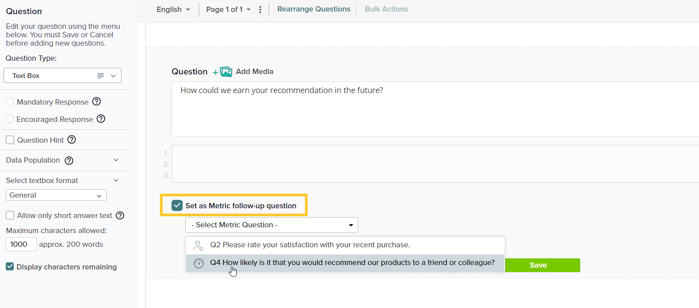
Task: Open the three-dot page options menu
Action: [260, 9]
